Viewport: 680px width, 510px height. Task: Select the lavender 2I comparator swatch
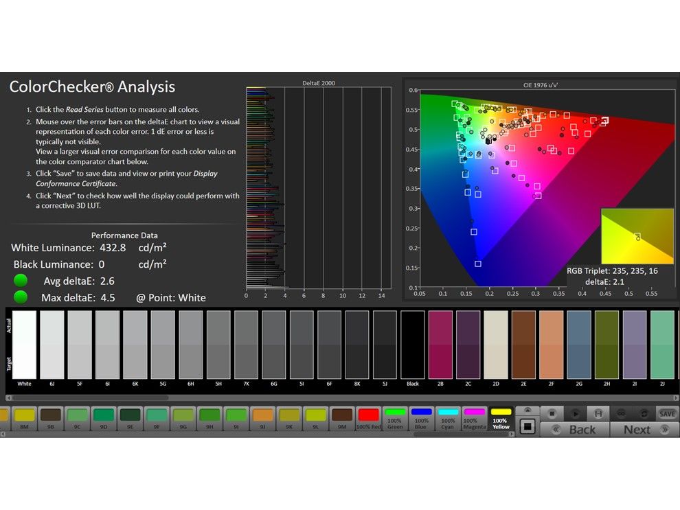click(x=635, y=345)
